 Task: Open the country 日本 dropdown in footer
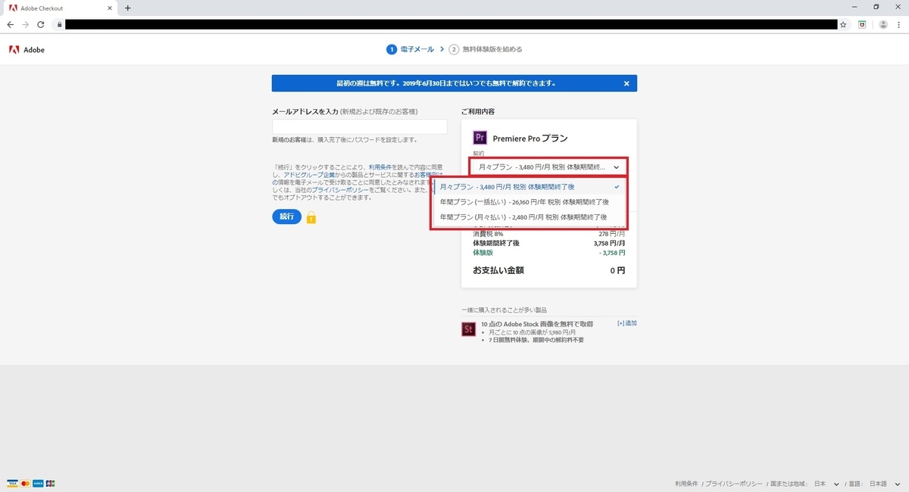tap(827, 484)
